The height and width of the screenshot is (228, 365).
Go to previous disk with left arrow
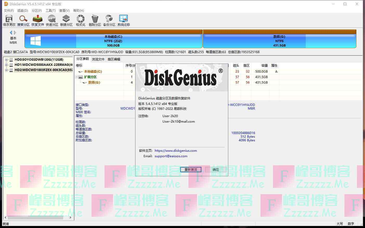pos(11,33)
